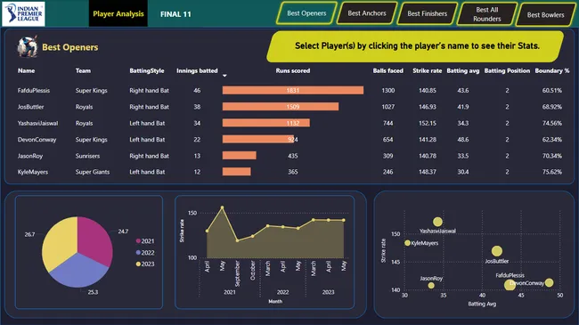The height and width of the screenshot is (325, 579).
Task: Click the 2022 legend color dot
Action: [x=138, y=253]
